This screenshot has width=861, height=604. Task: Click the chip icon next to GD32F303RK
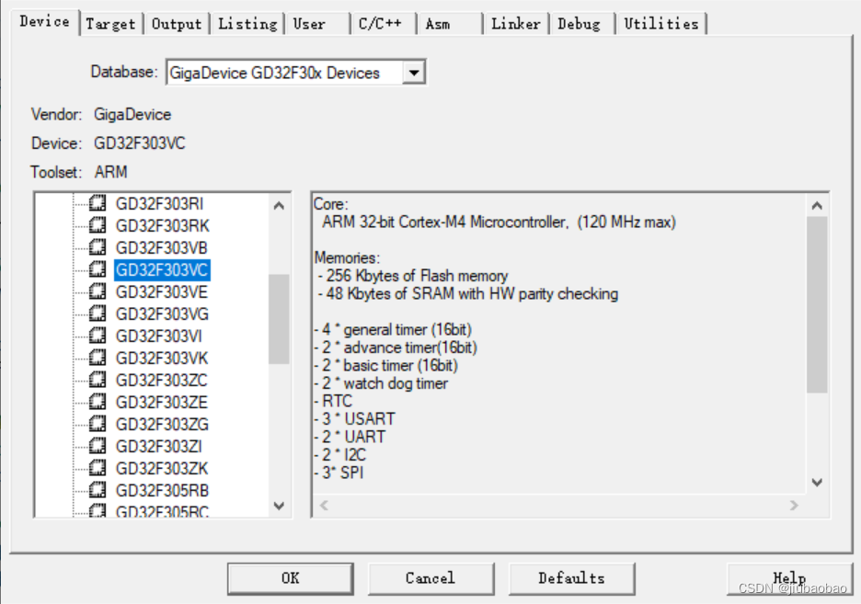(98, 225)
